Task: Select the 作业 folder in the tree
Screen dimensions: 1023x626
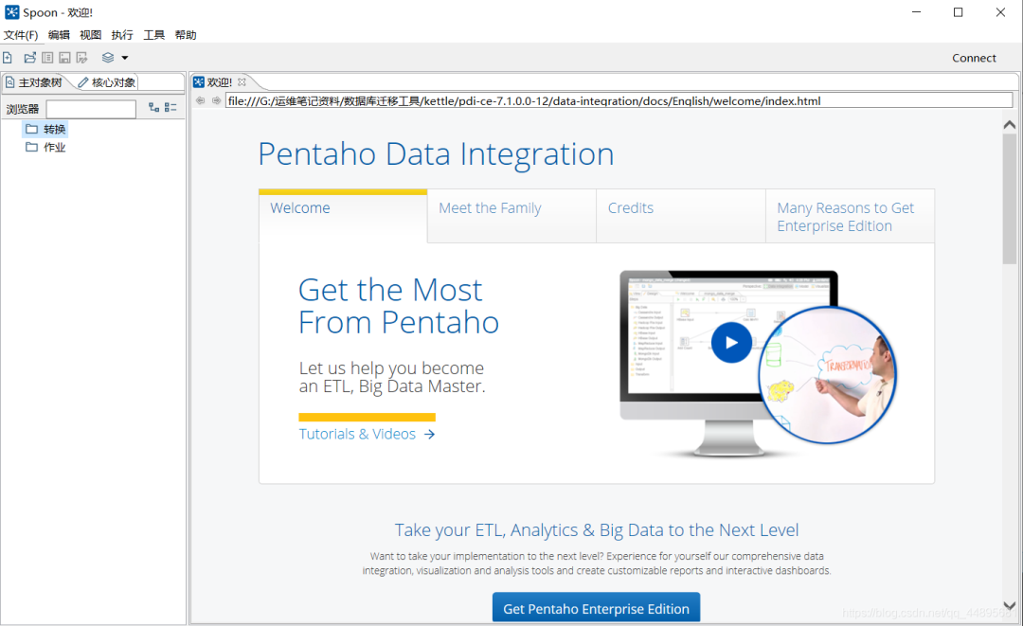Action: [45, 148]
